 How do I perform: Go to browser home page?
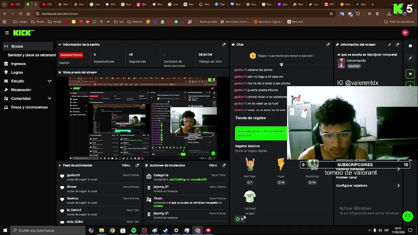pos(28,14)
